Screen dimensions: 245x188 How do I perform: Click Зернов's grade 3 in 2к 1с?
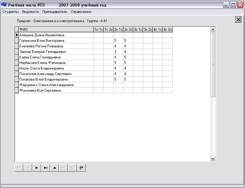(119, 52)
